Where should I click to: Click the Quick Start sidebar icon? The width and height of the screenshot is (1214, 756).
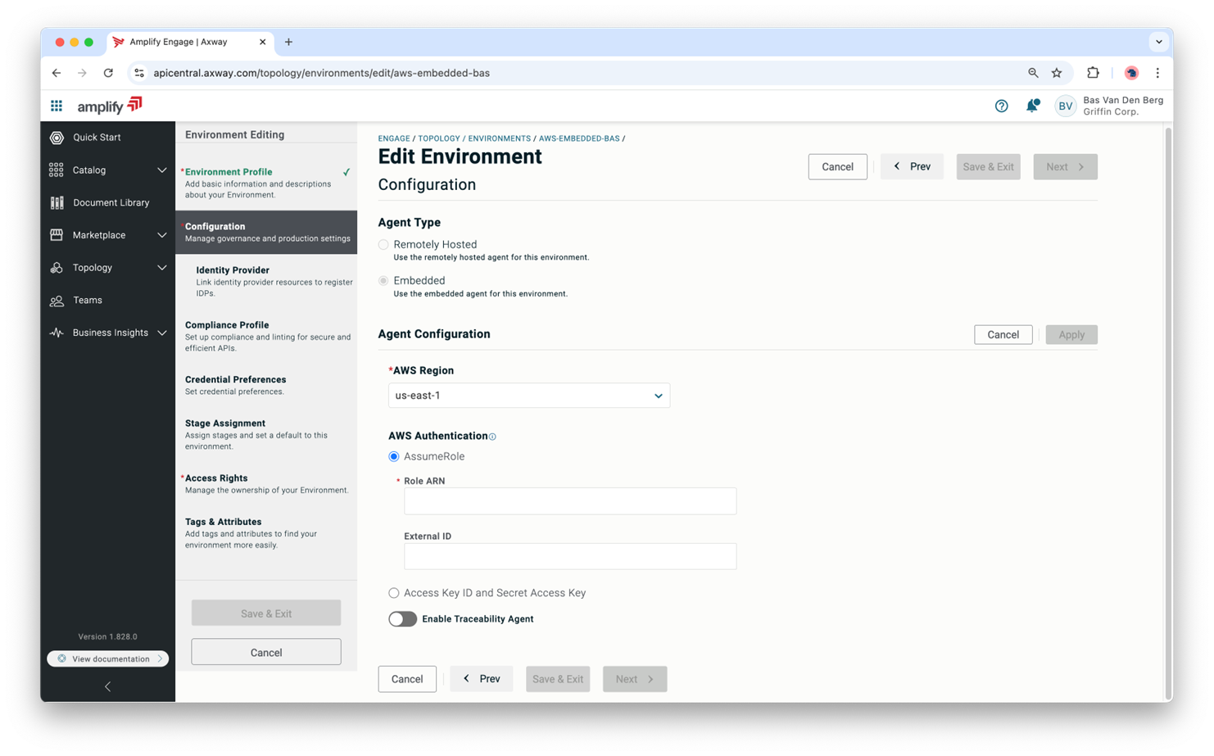click(x=57, y=138)
